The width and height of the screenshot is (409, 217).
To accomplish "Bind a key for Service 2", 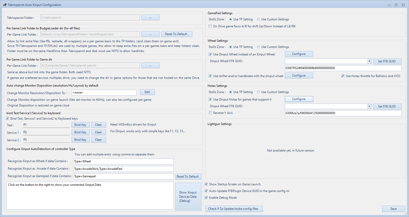I will pos(80,140).
